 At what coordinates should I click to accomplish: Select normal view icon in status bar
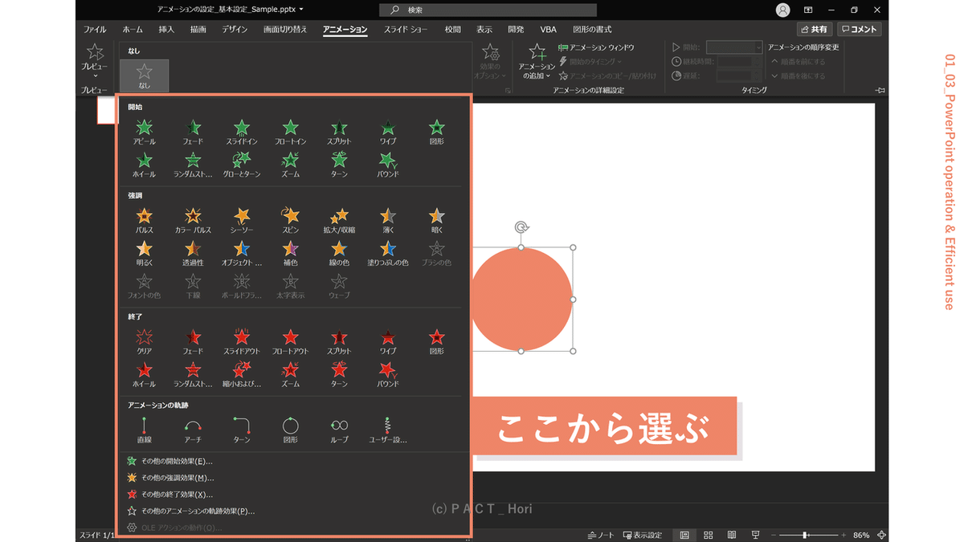684,535
